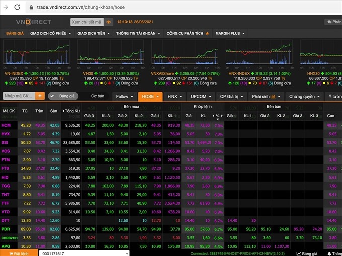Click the Đặt lệnh order button
342x256 pixels.
[19, 253]
